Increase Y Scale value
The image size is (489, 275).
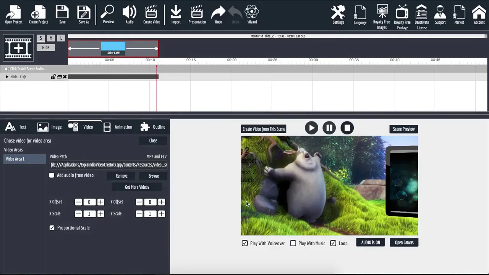point(162,214)
